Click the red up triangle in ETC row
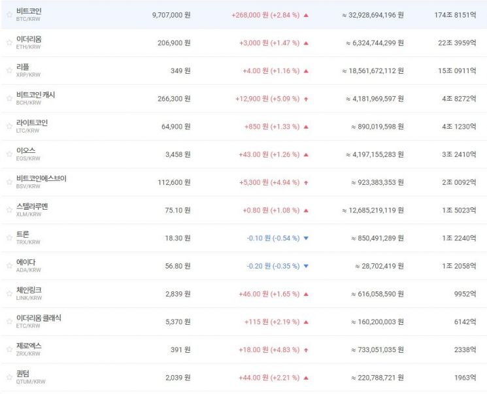This screenshot has width=487, height=394. point(306,322)
